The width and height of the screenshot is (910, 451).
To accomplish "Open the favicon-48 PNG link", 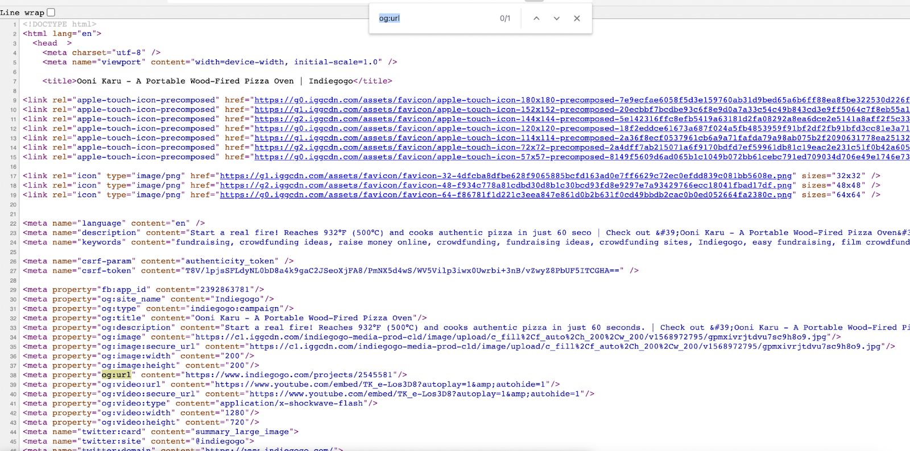I will point(506,185).
